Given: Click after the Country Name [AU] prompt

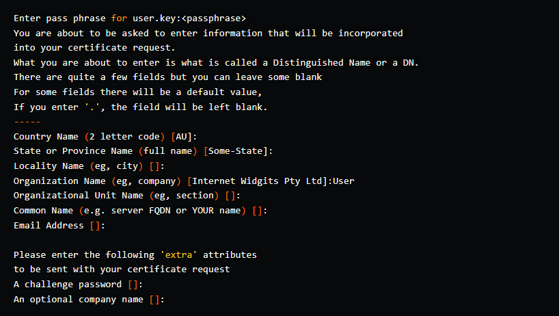Looking at the screenshot, I should 200,137.
